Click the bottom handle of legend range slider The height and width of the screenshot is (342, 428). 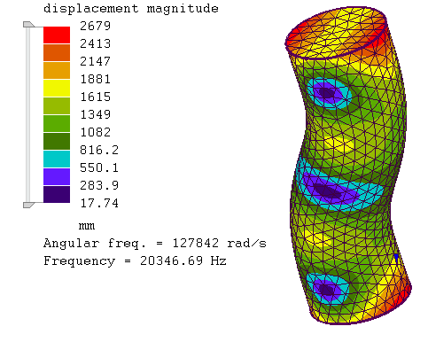point(28,205)
